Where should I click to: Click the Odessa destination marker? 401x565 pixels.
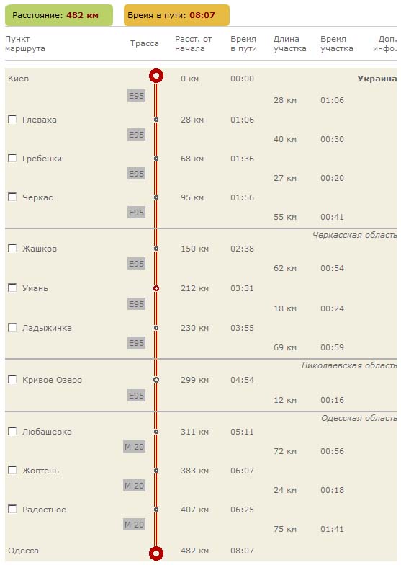[x=156, y=553]
